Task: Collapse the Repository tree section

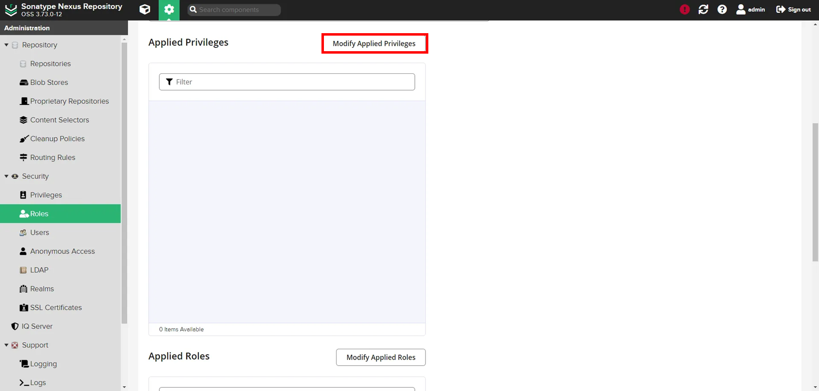Action: [6, 45]
